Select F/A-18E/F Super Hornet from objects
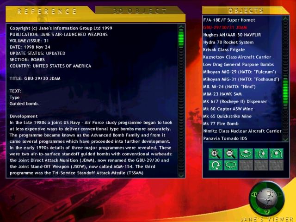Viewport: 296px width, 222px height. (229, 20)
